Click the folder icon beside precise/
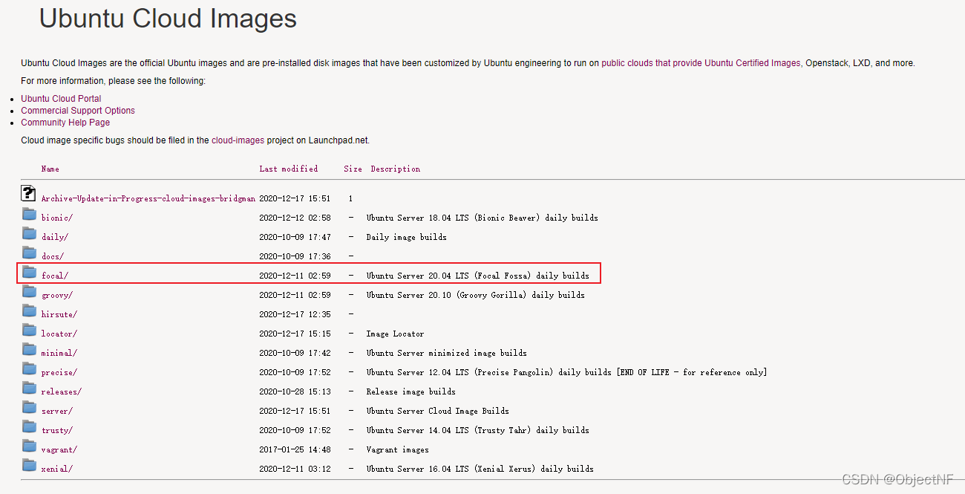The width and height of the screenshot is (965, 494). pyautogui.click(x=29, y=369)
